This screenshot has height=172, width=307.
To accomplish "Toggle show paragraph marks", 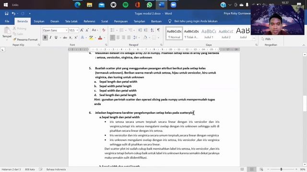I will (158, 30).
